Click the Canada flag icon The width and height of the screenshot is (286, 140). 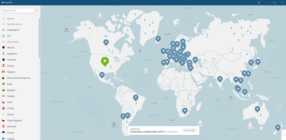(3, 96)
